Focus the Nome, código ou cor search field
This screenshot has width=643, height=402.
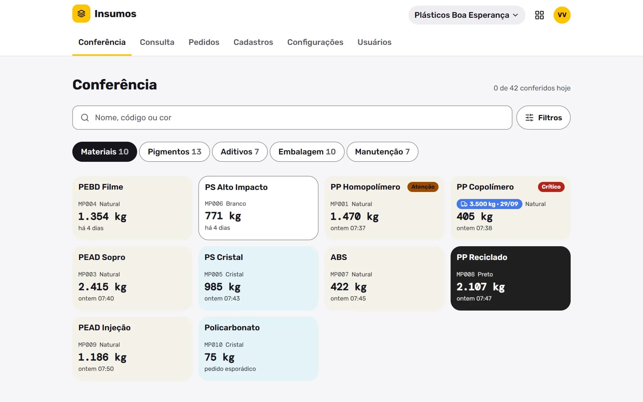[292, 118]
